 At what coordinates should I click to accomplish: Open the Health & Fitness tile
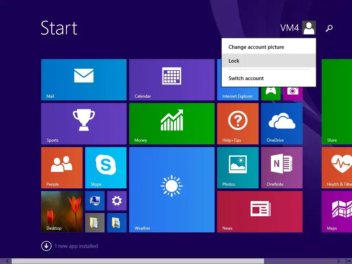click(x=337, y=168)
